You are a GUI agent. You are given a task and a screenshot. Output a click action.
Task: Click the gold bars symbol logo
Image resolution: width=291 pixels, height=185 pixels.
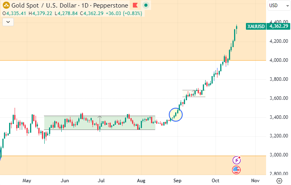pos(6,6)
